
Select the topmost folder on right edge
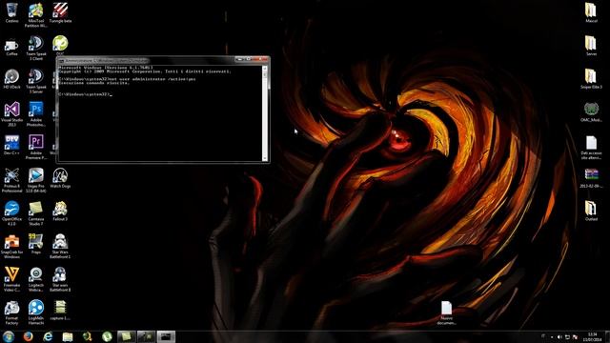[x=591, y=12]
